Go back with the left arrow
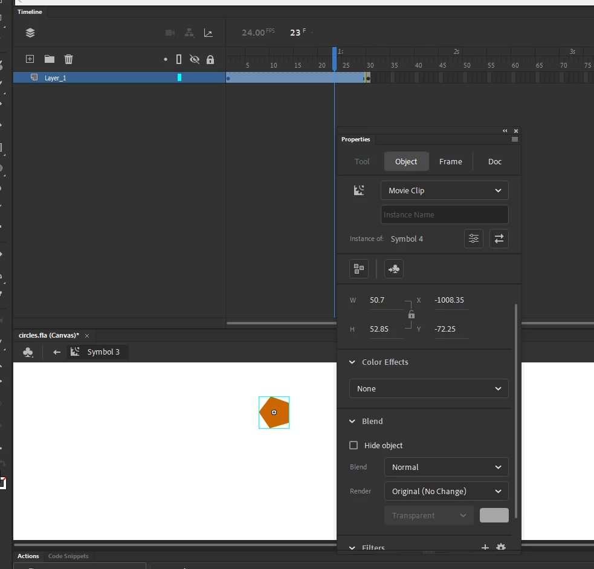This screenshot has height=569, width=594. coord(57,353)
